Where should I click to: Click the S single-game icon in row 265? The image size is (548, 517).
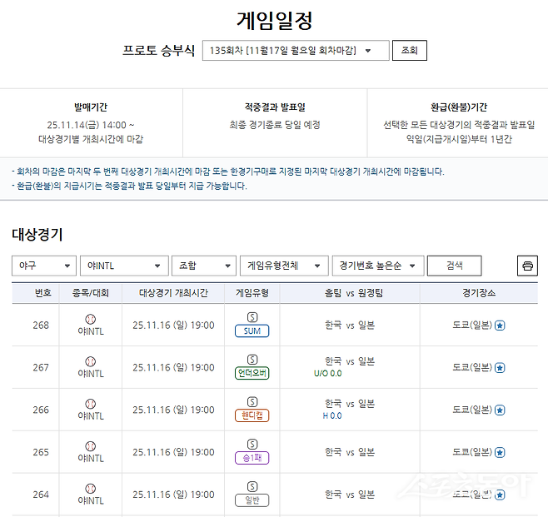coord(252,444)
